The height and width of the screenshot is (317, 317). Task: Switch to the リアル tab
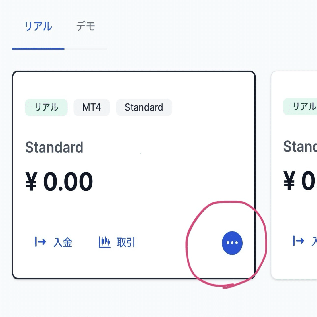[38, 27]
